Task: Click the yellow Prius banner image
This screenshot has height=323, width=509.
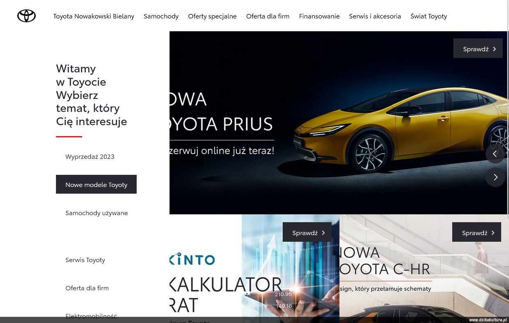Action: tap(339, 123)
